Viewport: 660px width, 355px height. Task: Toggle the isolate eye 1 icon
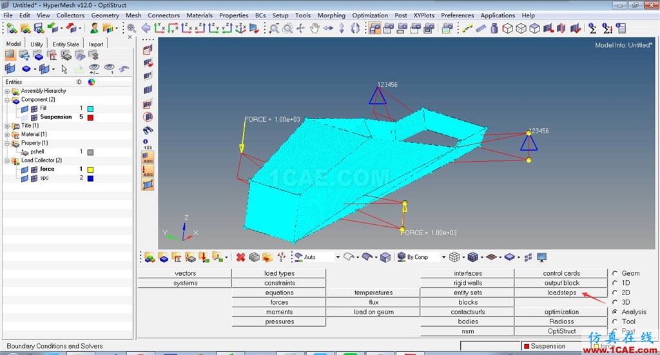110,69
